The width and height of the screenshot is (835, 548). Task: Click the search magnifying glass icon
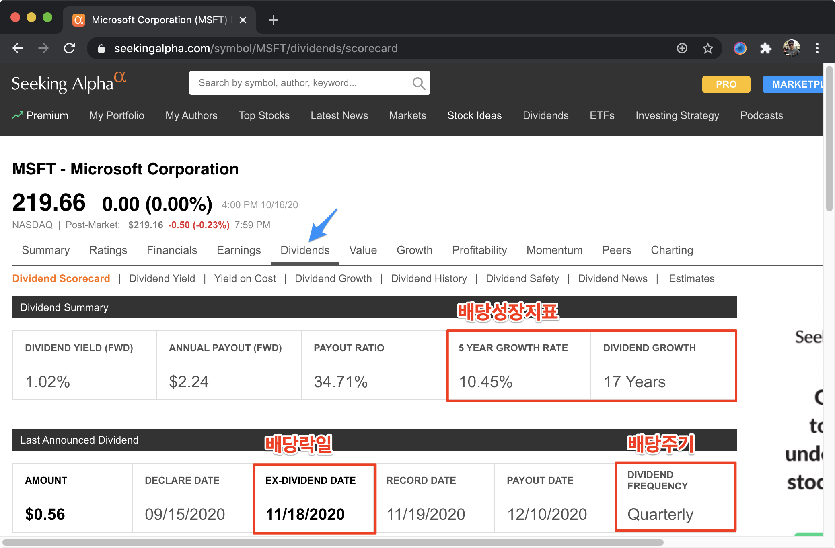click(418, 83)
